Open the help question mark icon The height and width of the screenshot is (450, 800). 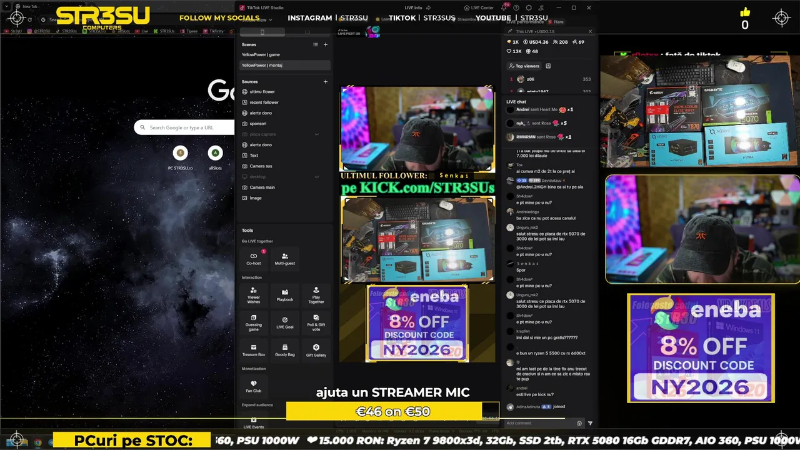pos(517,7)
